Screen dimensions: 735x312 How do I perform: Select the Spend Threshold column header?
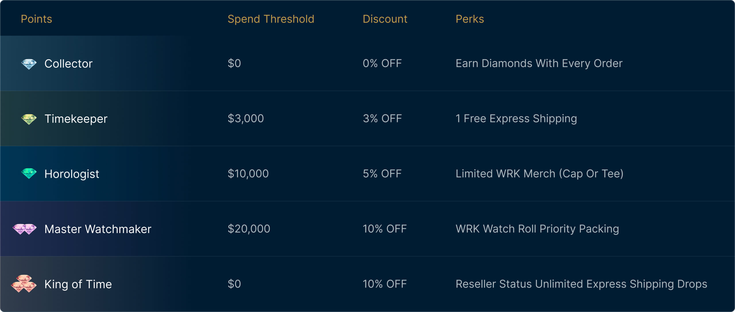click(271, 19)
